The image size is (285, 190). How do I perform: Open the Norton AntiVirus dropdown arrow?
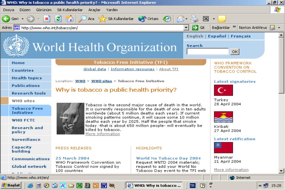tap(279, 28)
